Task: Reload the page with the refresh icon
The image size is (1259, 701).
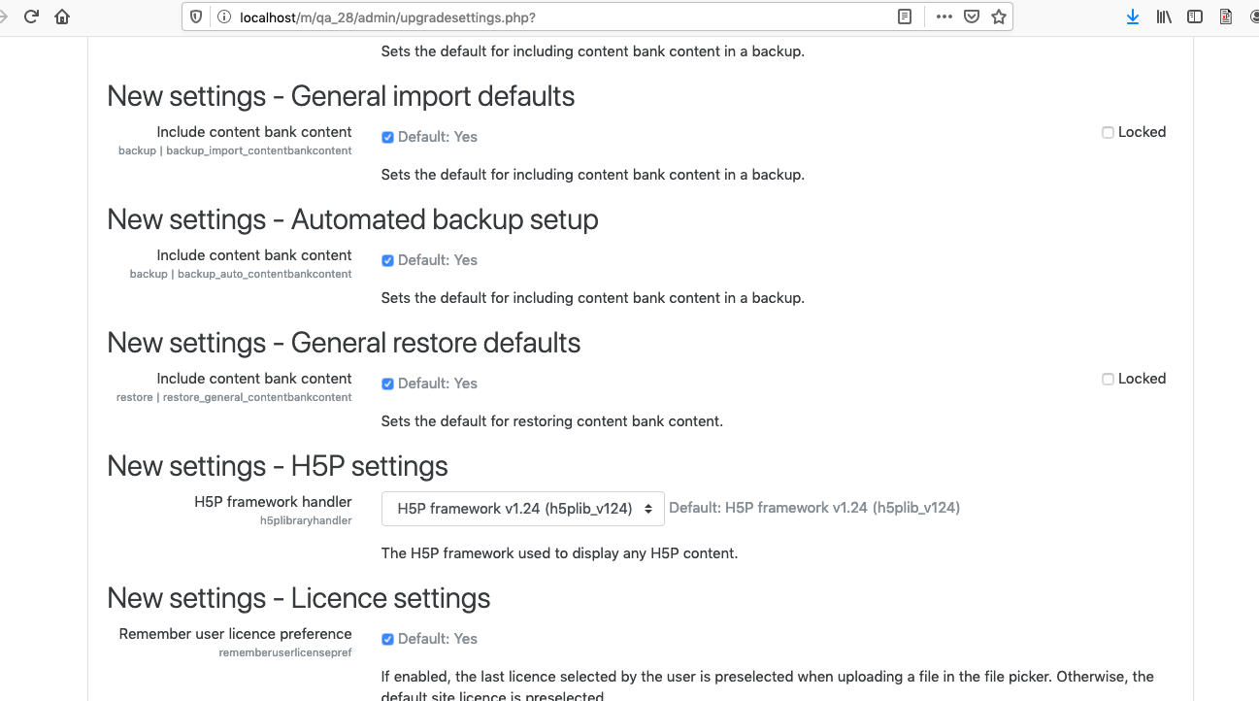Action: [x=31, y=17]
